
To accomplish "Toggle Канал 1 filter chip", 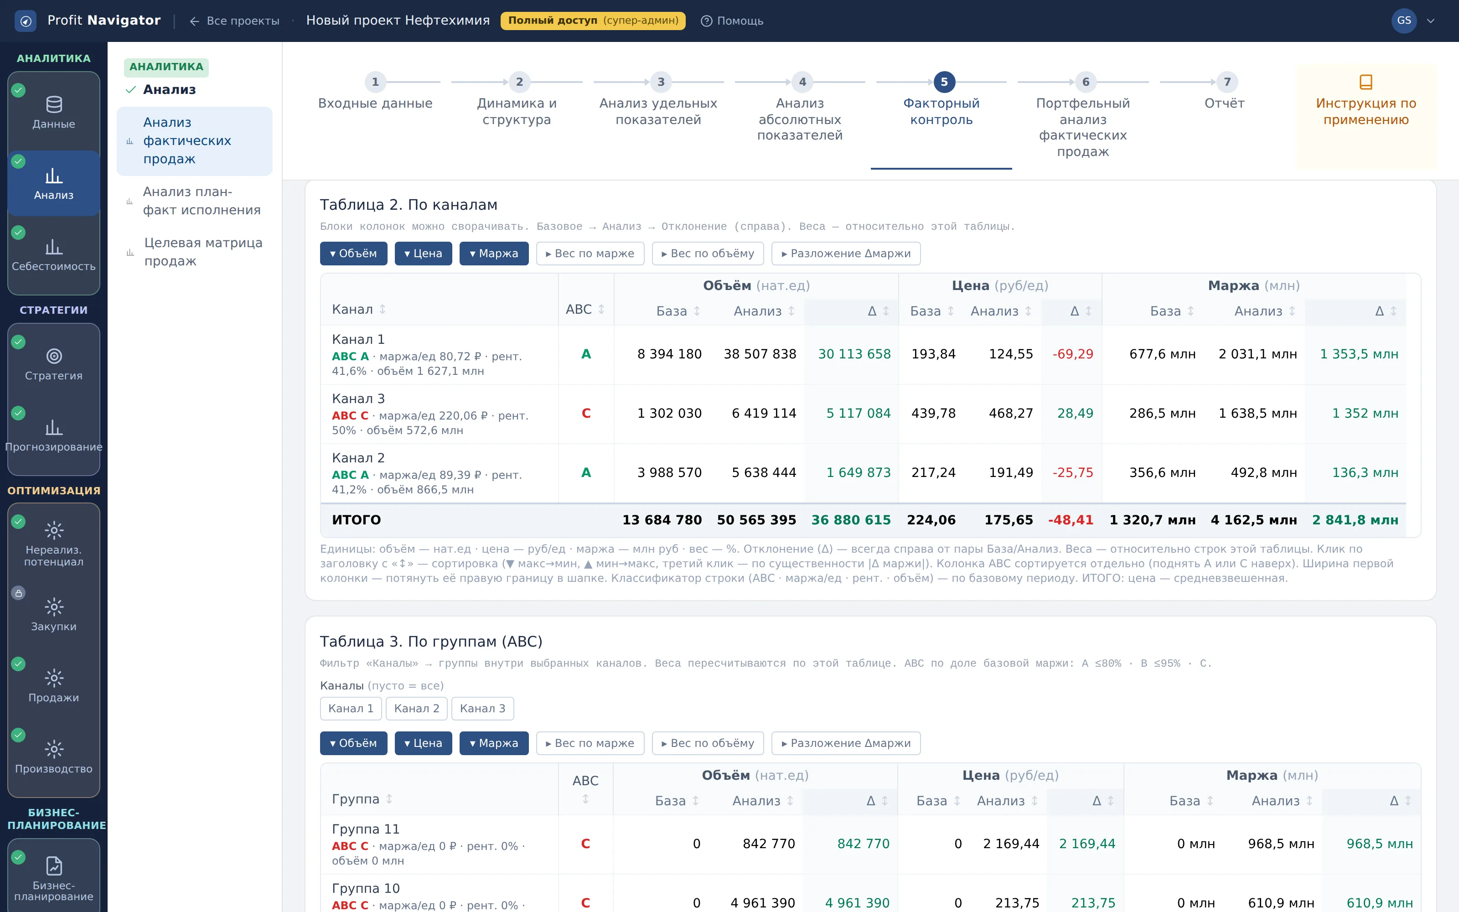I will [x=351, y=708].
